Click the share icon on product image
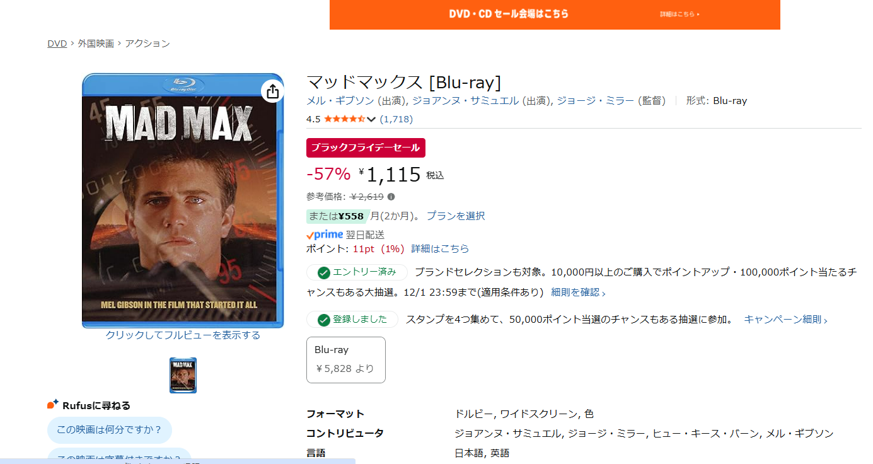The height and width of the screenshot is (464, 873). 272,91
